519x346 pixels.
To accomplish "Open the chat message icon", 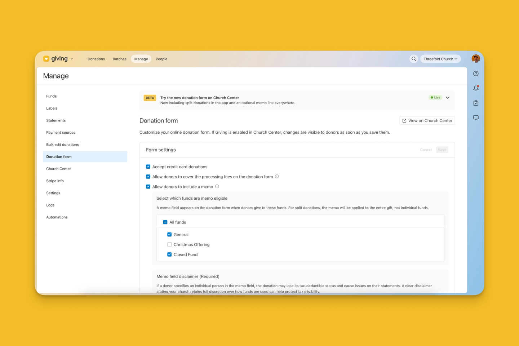I will 476,118.
